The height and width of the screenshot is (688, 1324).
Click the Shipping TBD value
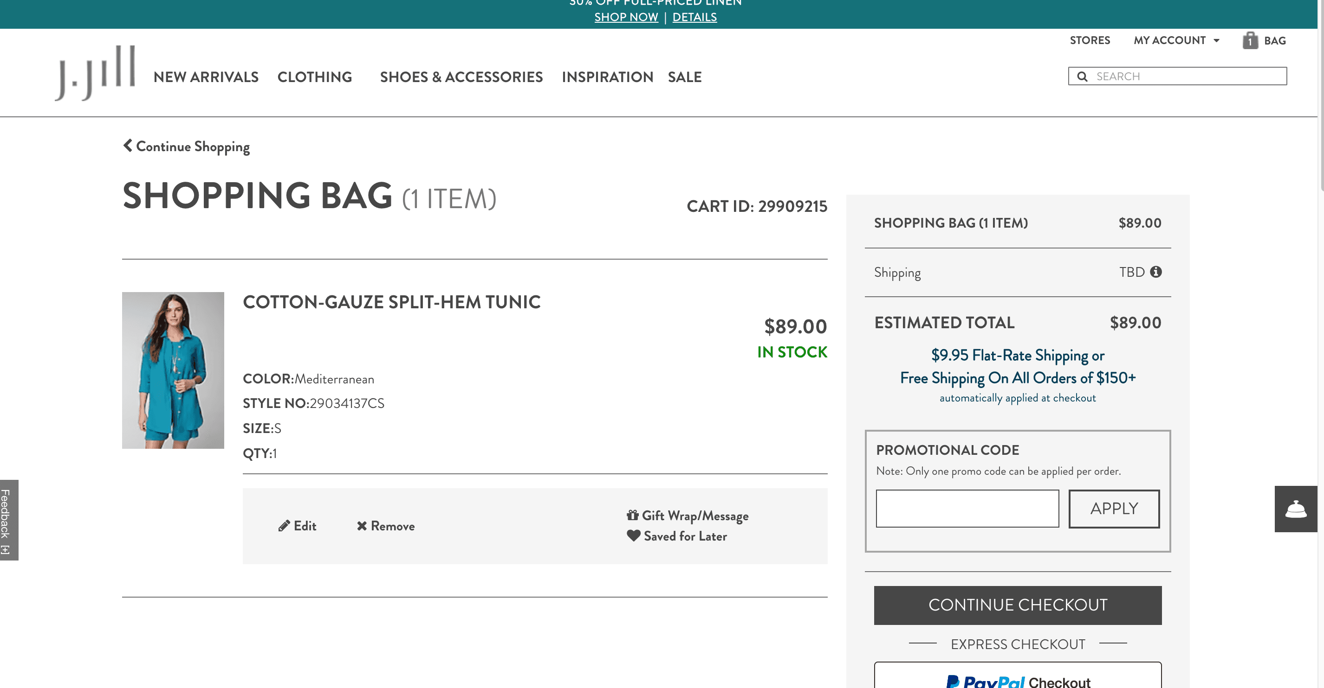[1132, 272]
